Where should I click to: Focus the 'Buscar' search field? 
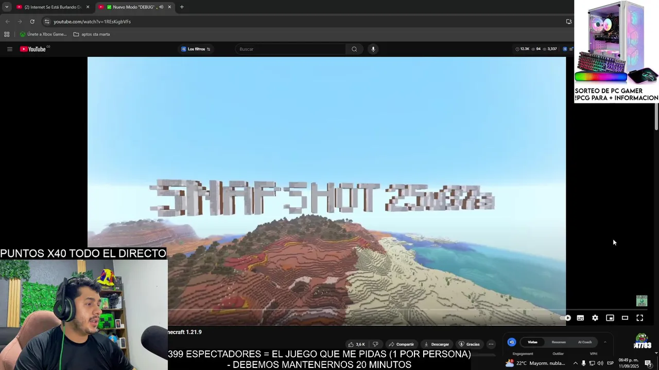click(x=291, y=49)
